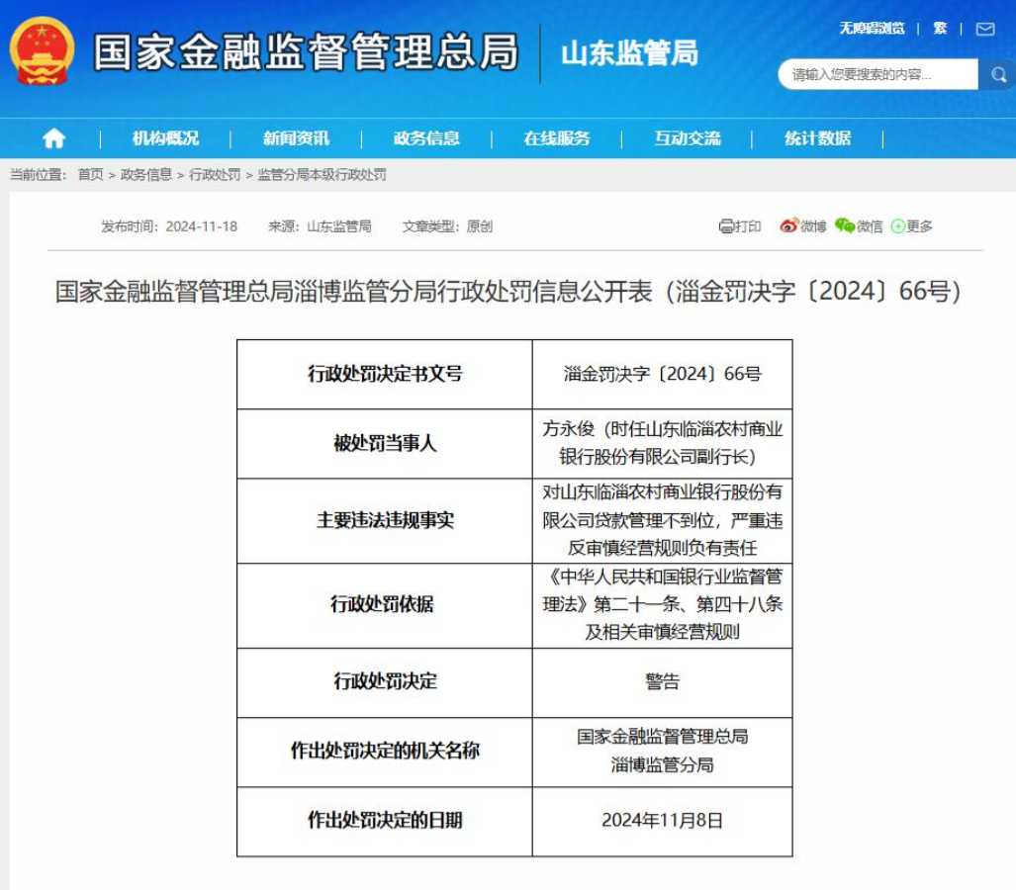Switch to traditional Chinese with 繁
1016x890 pixels.
940,29
